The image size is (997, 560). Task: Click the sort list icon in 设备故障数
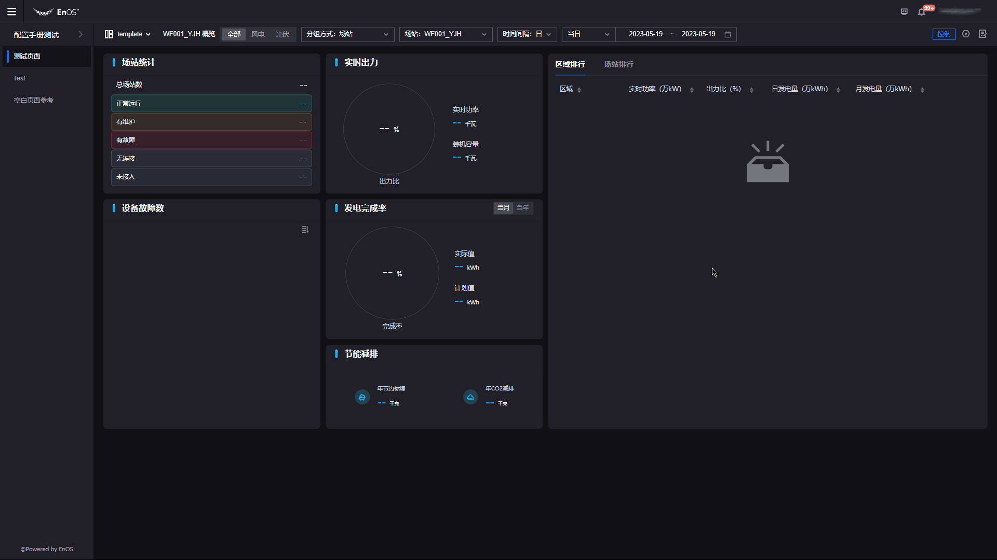(x=305, y=230)
